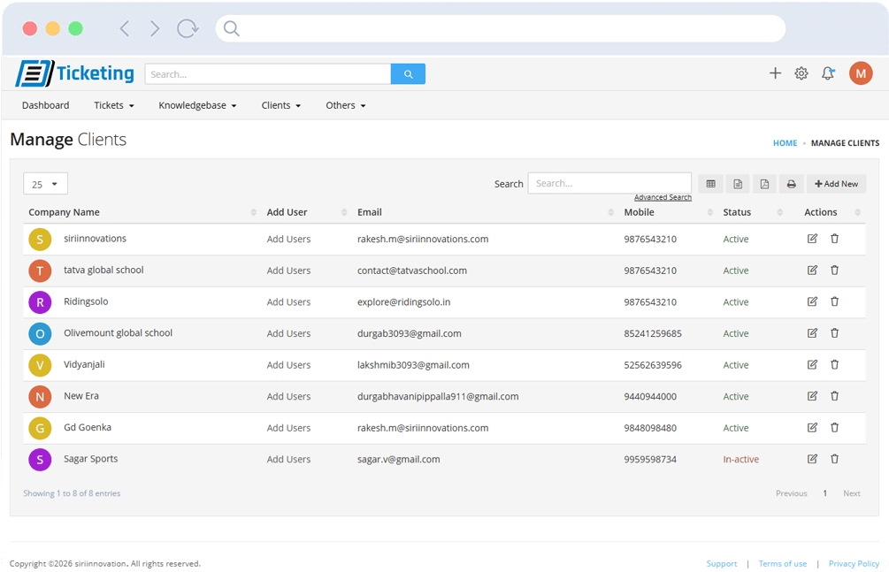Image resolution: width=889 pixels, height=572 pixels.
Task: Expand the Tickets menu
Action: [x=114, y=105]
